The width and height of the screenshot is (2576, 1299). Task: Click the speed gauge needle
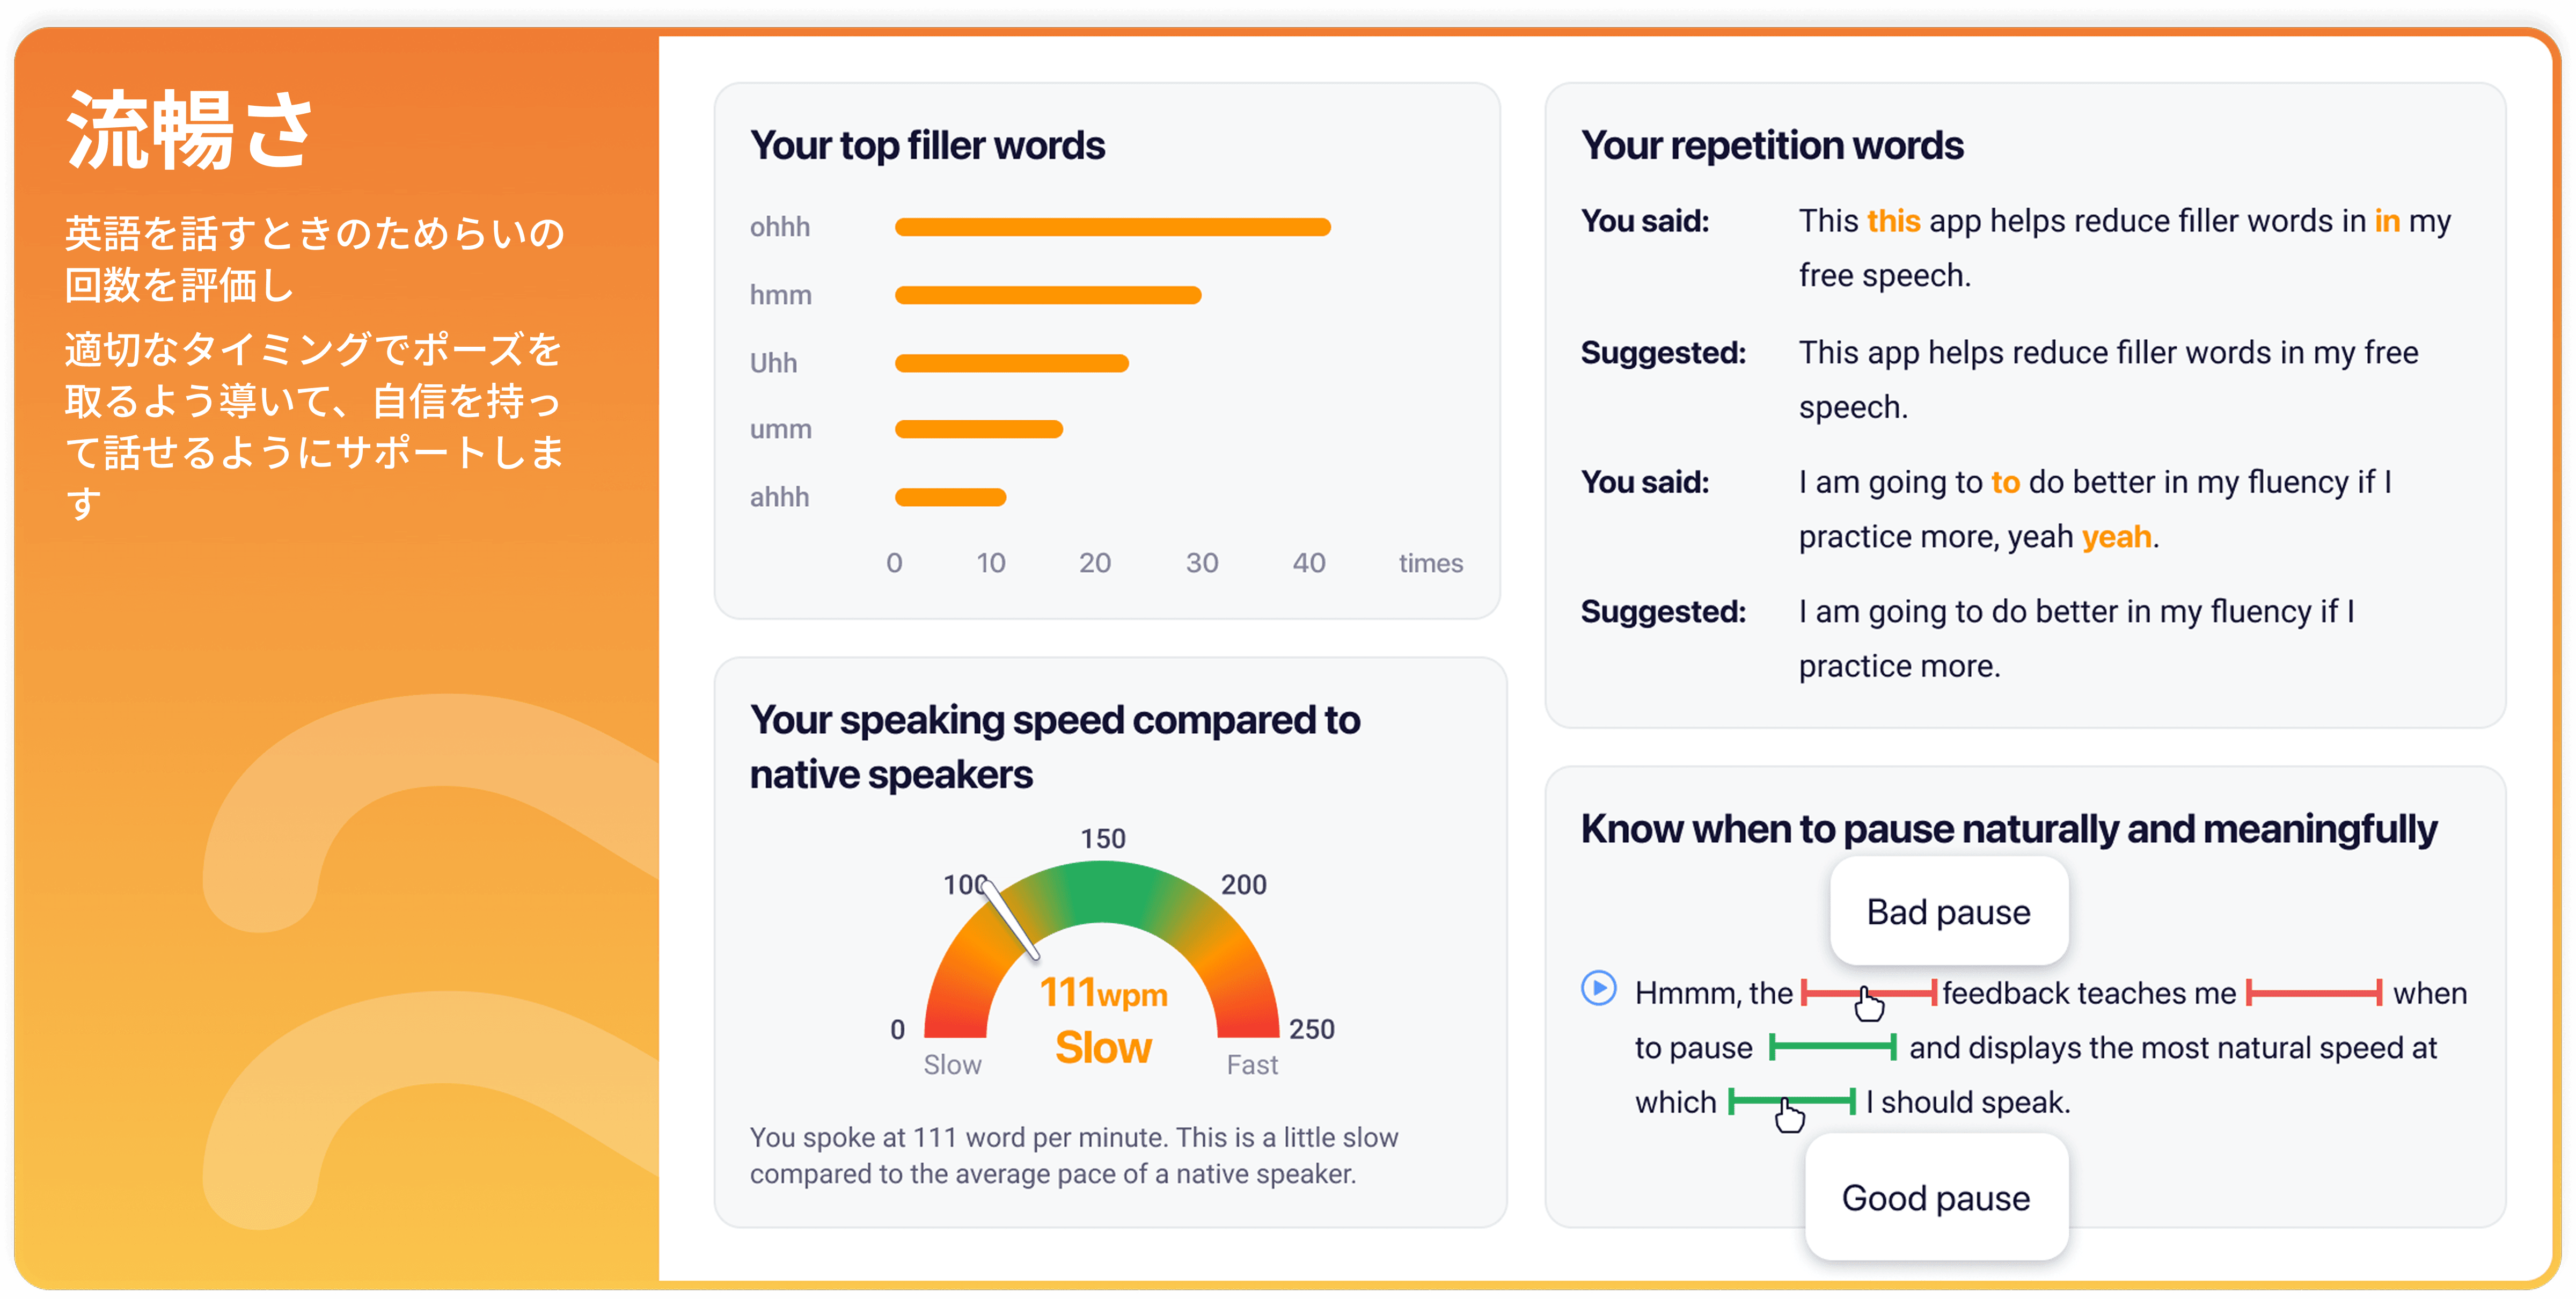point(1009,918)
